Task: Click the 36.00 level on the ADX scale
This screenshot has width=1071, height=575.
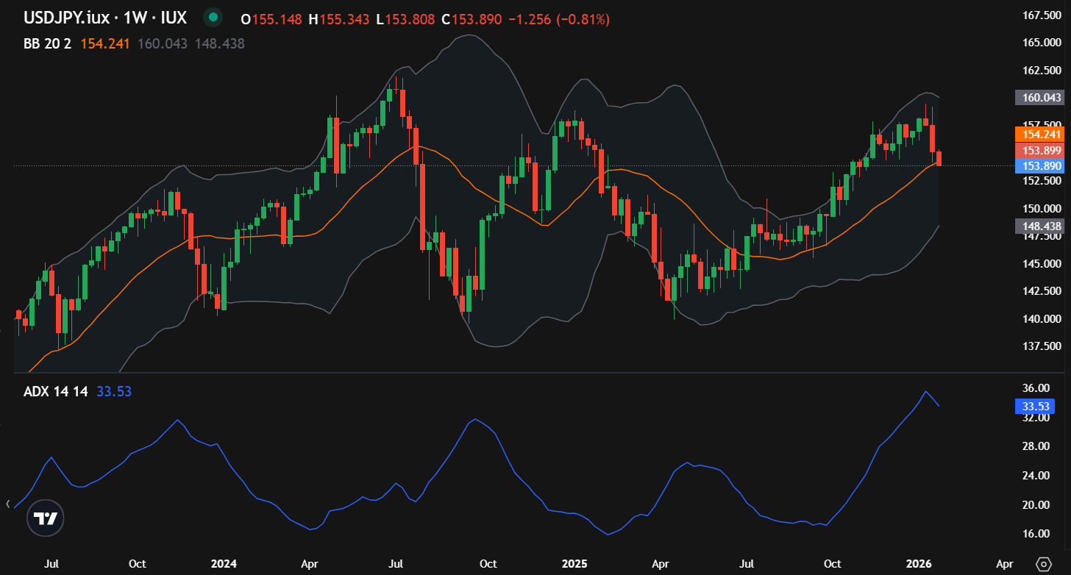Action: 1036,388
